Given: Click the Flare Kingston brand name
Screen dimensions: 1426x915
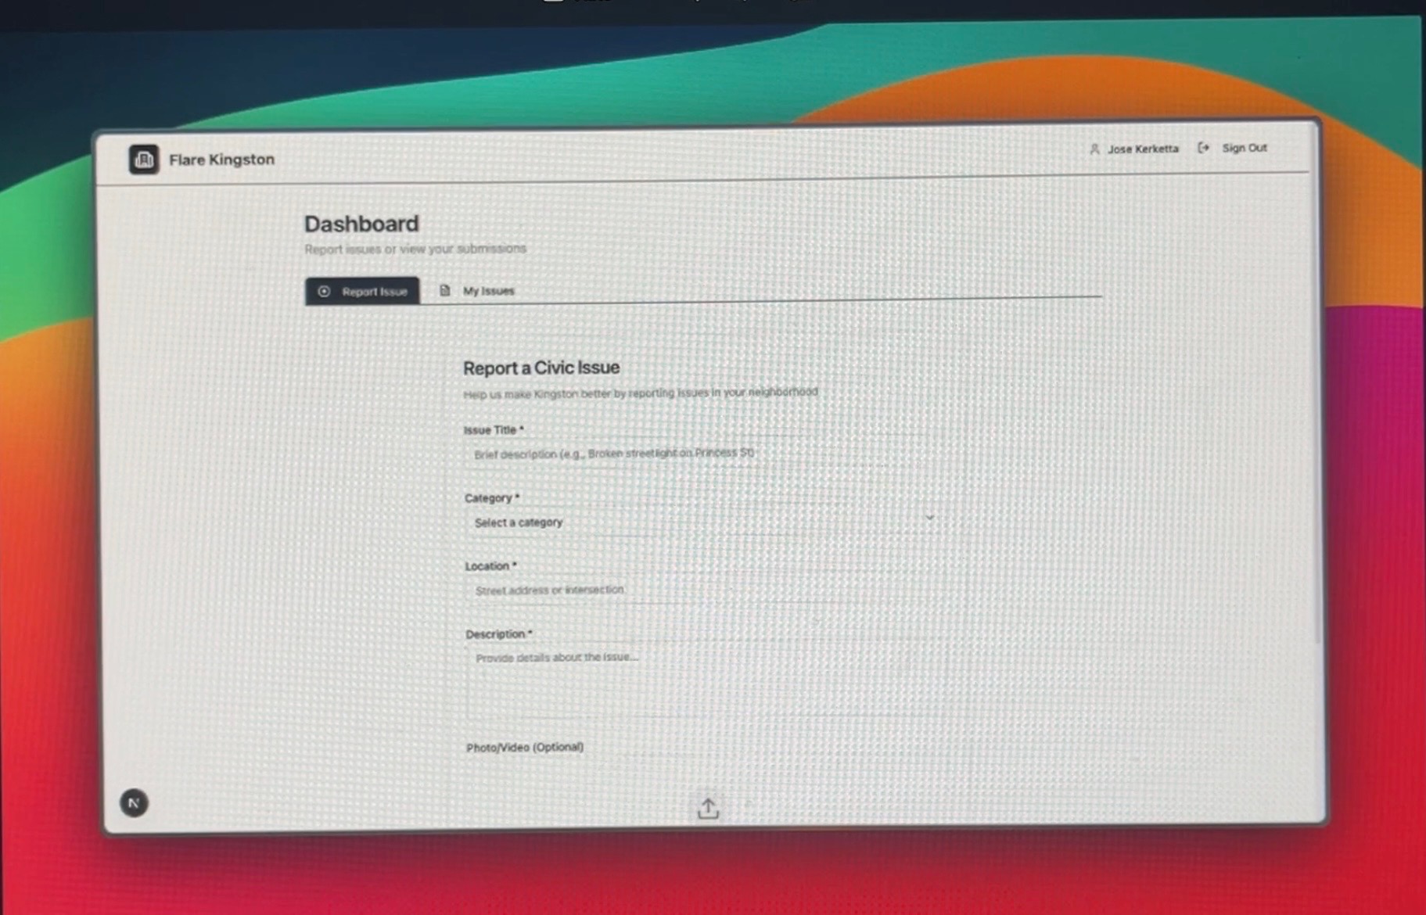Looking at the screenshot, I should pyautogui.click(x=222, y=160).
